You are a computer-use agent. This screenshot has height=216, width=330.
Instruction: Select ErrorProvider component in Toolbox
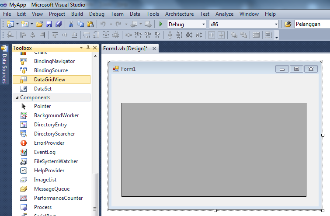(52, 143)
